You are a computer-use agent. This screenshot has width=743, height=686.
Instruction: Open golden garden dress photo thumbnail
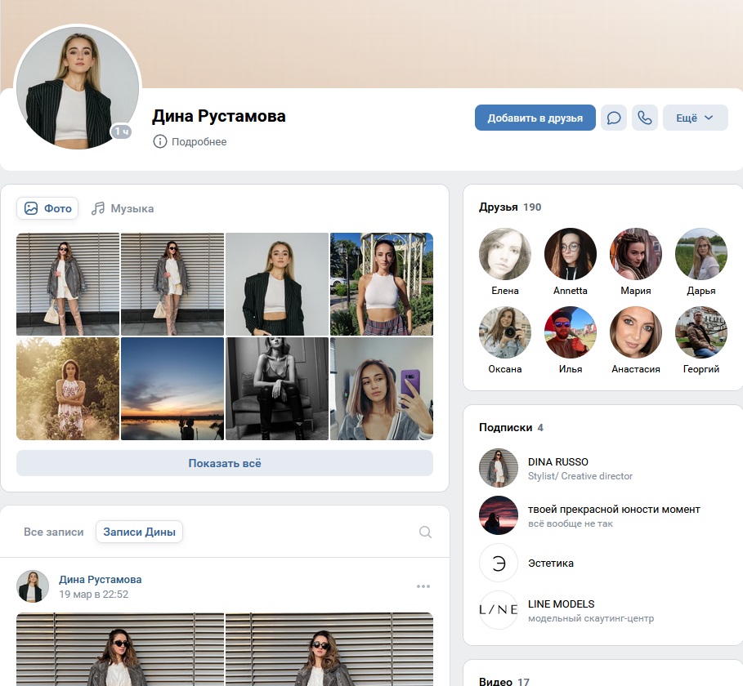[x=68, y=389]
